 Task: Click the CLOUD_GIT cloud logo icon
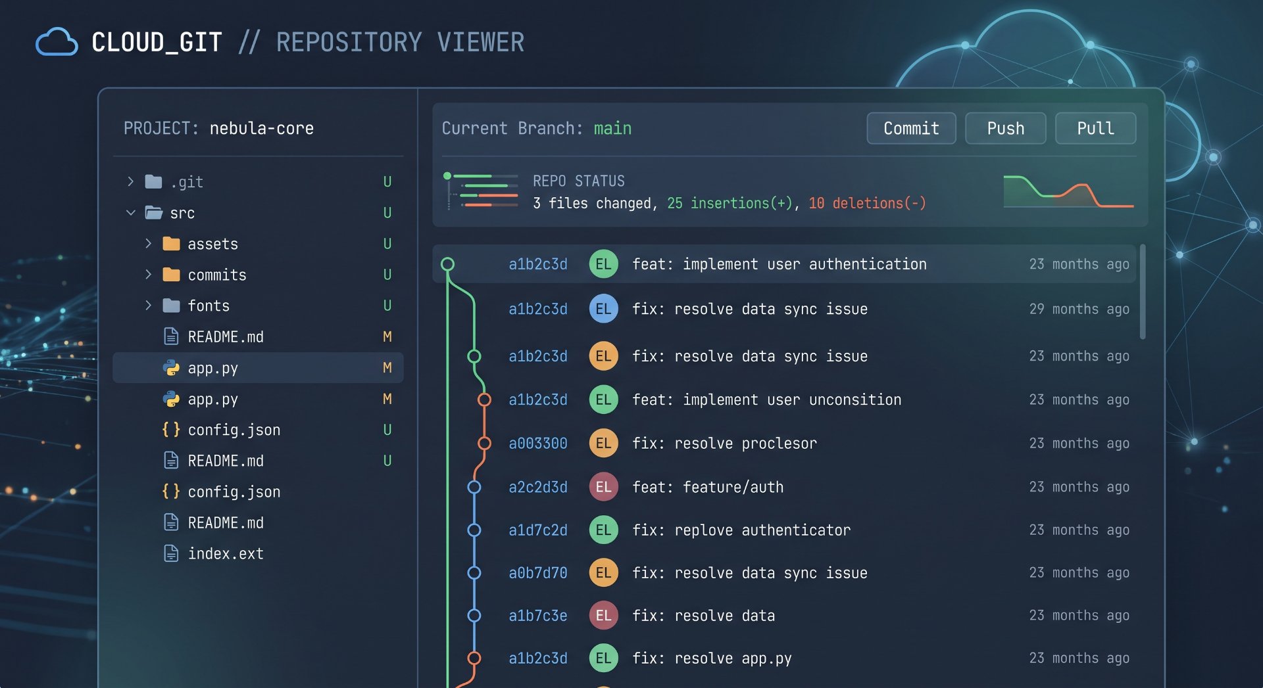(57, 41)
